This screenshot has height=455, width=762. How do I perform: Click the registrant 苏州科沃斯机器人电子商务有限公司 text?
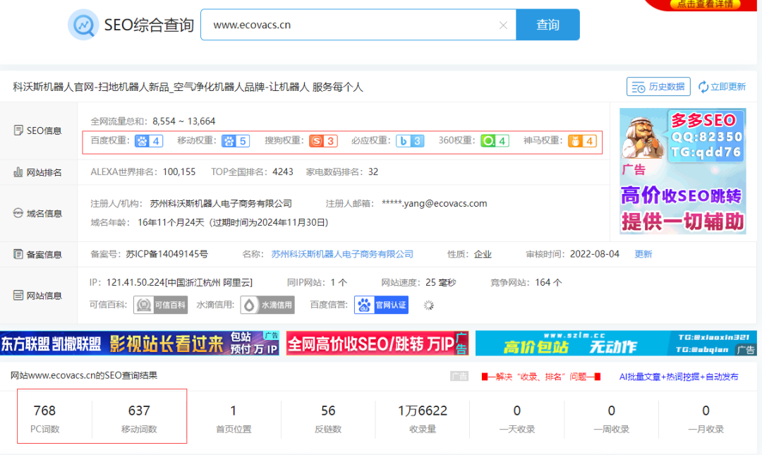[x=221, y=204]
